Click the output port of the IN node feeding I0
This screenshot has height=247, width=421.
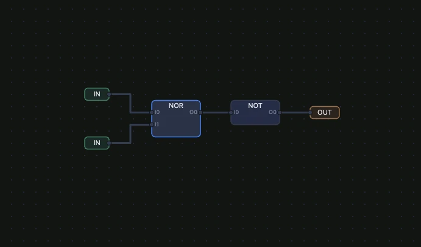(x=109, y=95)
